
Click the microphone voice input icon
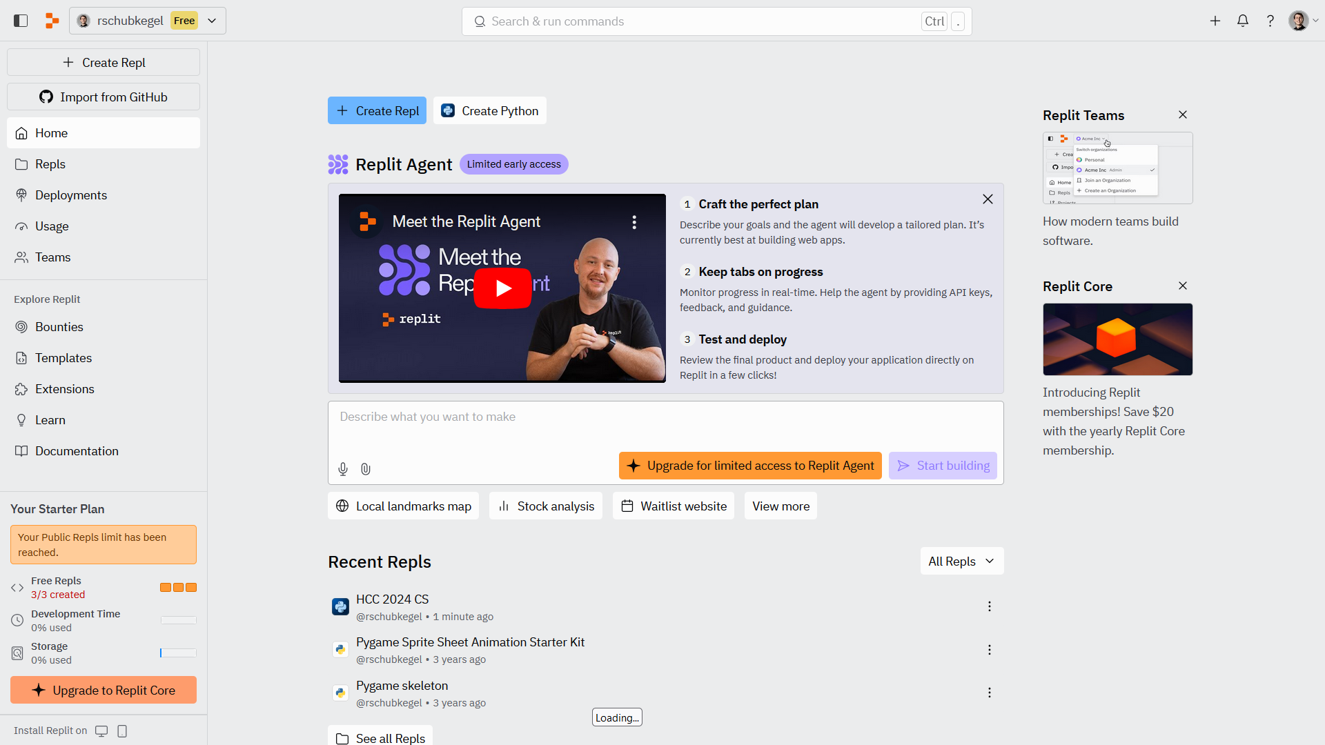tap(343, 469)
